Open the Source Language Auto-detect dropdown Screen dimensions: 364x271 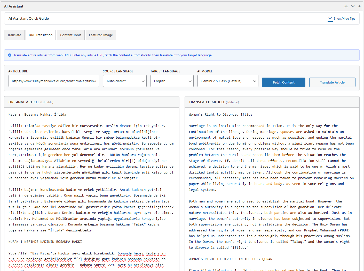[125, 81]
